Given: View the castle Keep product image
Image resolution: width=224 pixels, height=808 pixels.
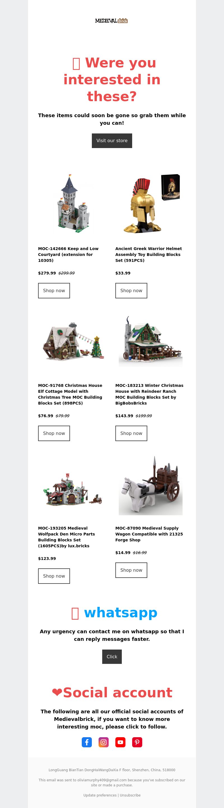Looking at the screenshot, I should coord(73,203).
